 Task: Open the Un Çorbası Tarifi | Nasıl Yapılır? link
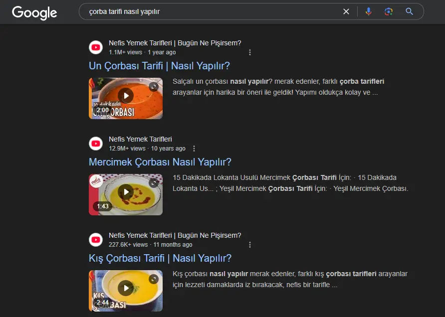(x=159, y=66)
